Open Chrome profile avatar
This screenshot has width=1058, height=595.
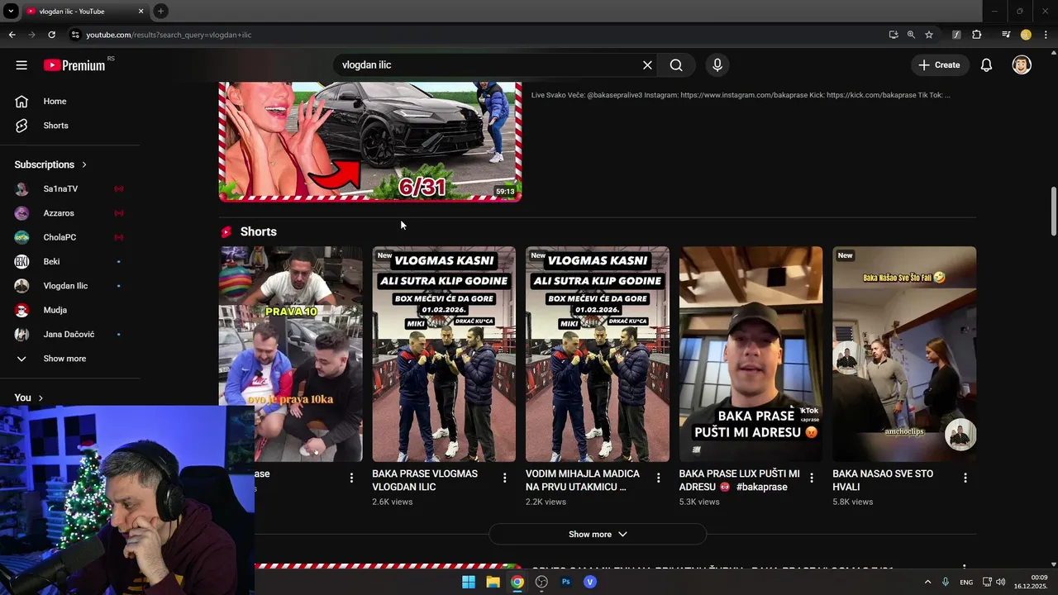[x=1026, y=35]
